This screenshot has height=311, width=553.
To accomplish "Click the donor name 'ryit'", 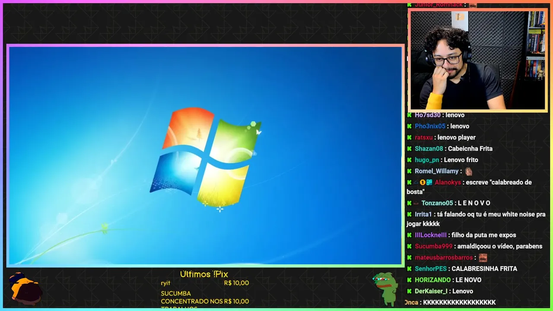I will coord(165,283).
